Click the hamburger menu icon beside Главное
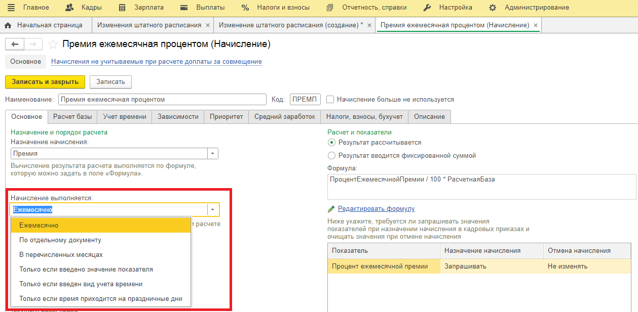 (11, 8)
